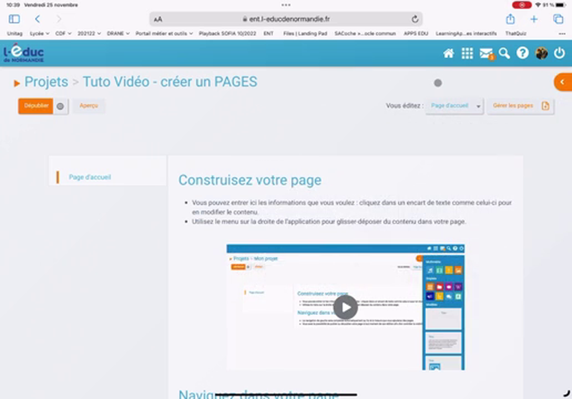Open the help question mark icon

522,53
